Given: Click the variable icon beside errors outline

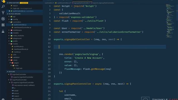Looking at the screenshot, I should pyautogui.click(x=13, y=93).
